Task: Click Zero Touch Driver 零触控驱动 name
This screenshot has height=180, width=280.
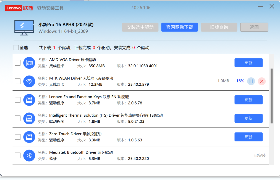Action: pyautogui.click(x=75, y=134)
